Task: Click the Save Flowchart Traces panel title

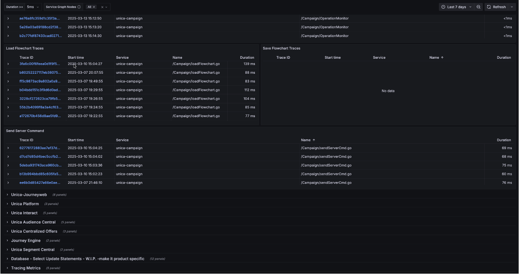Action: click(282, 48)
